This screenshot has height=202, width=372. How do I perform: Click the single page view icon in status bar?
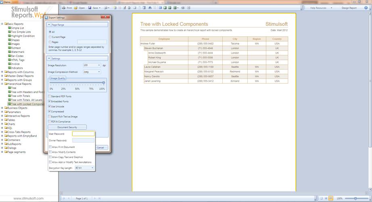coord(322,198)
